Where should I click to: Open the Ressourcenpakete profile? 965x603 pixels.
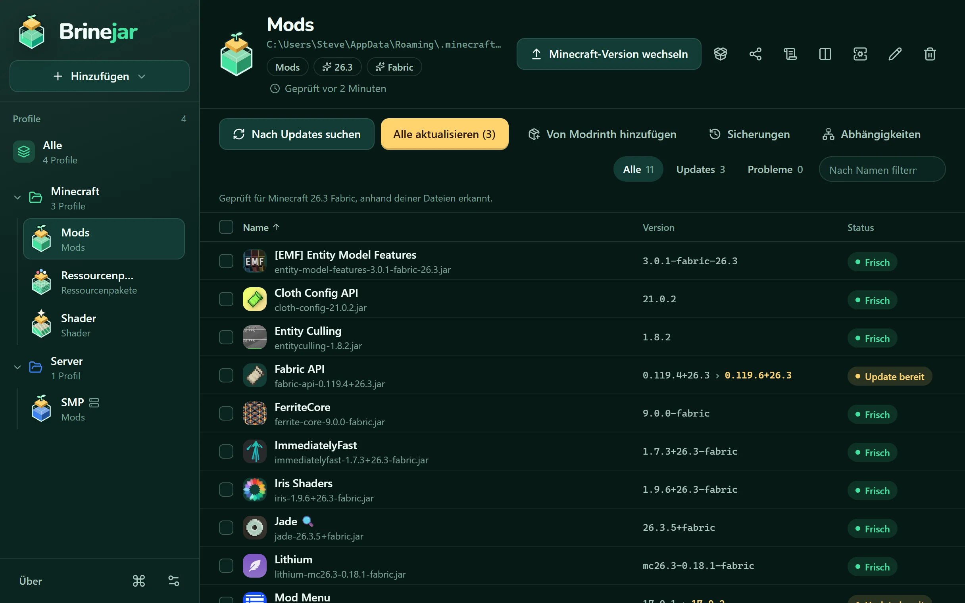pyautogui.click(x=104, y=282)
